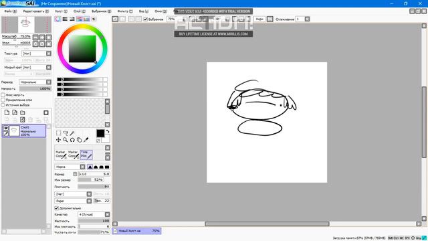Screen dimensions: 428x241
Task: Click the Плотность slider
Action: 94,187
